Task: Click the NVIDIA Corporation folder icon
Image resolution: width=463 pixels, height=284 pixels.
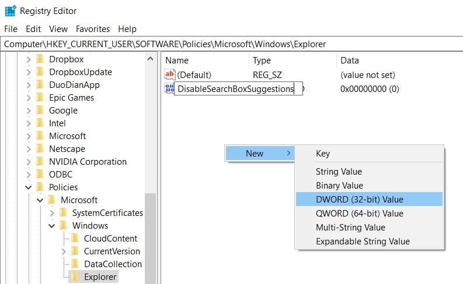Action: [40, 161]
